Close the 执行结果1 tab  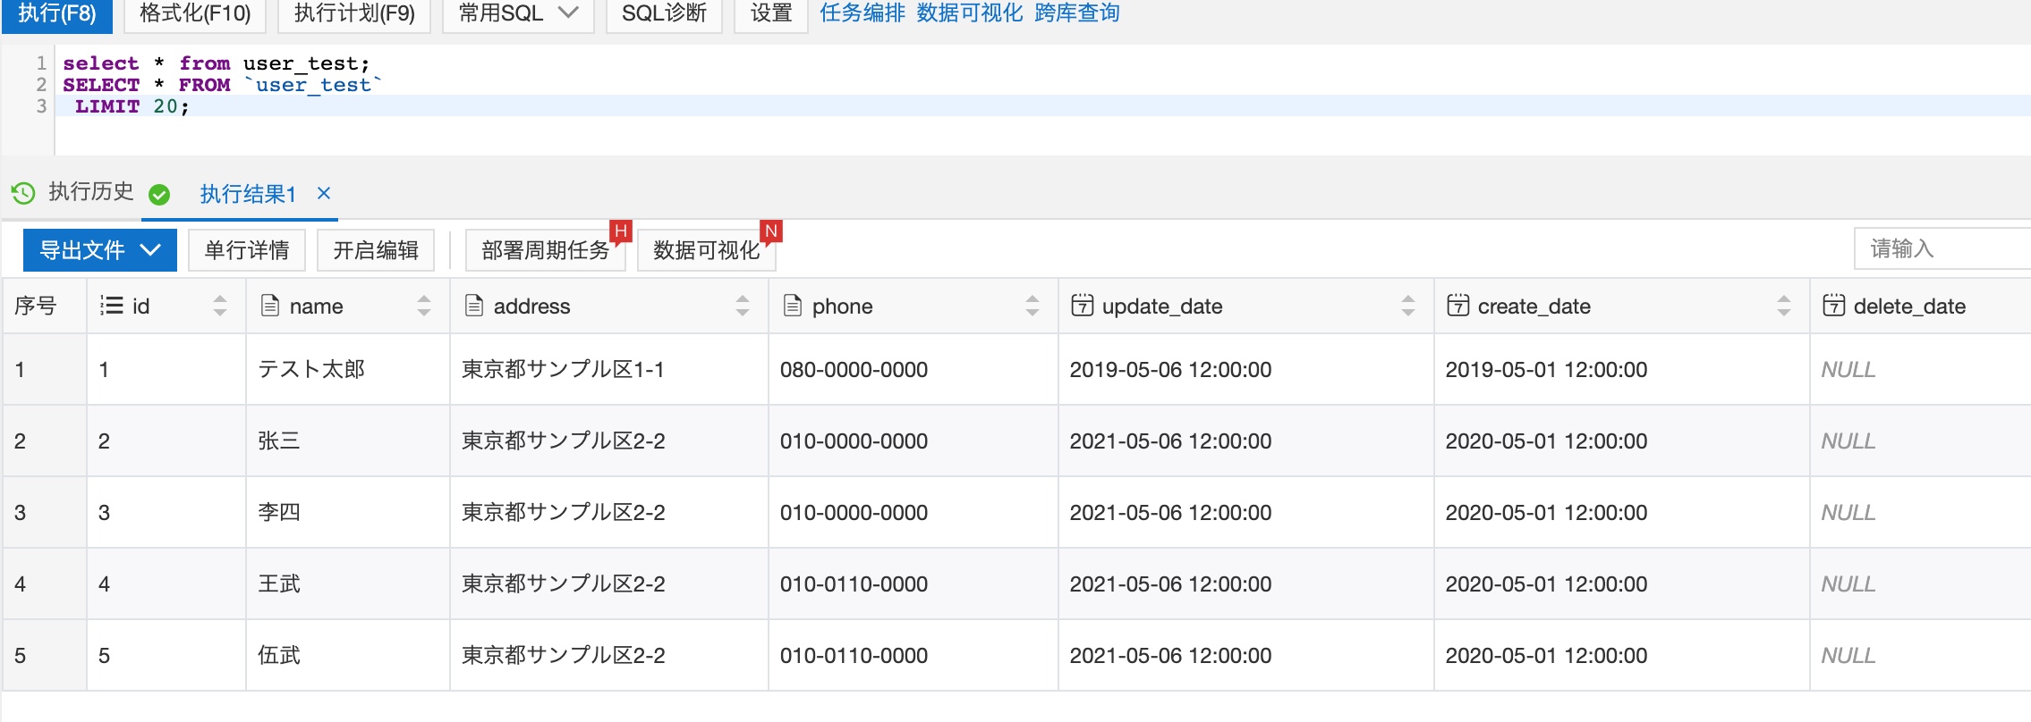(x=324, y=193)
